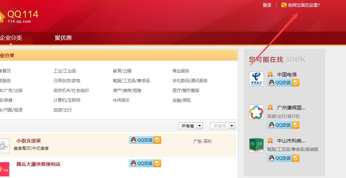The height and width of the screenshot is (178, 346).
Task: Browse the 医疗/整形整容 category
Action: coord(186,90)
